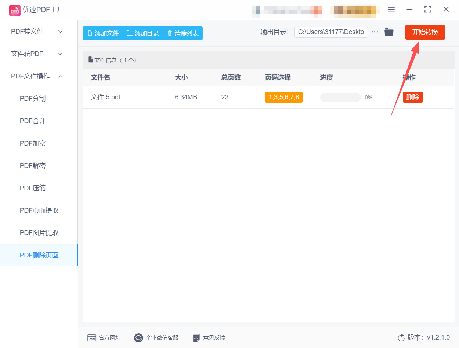Click the output directory path field

[x=330, y=32]
